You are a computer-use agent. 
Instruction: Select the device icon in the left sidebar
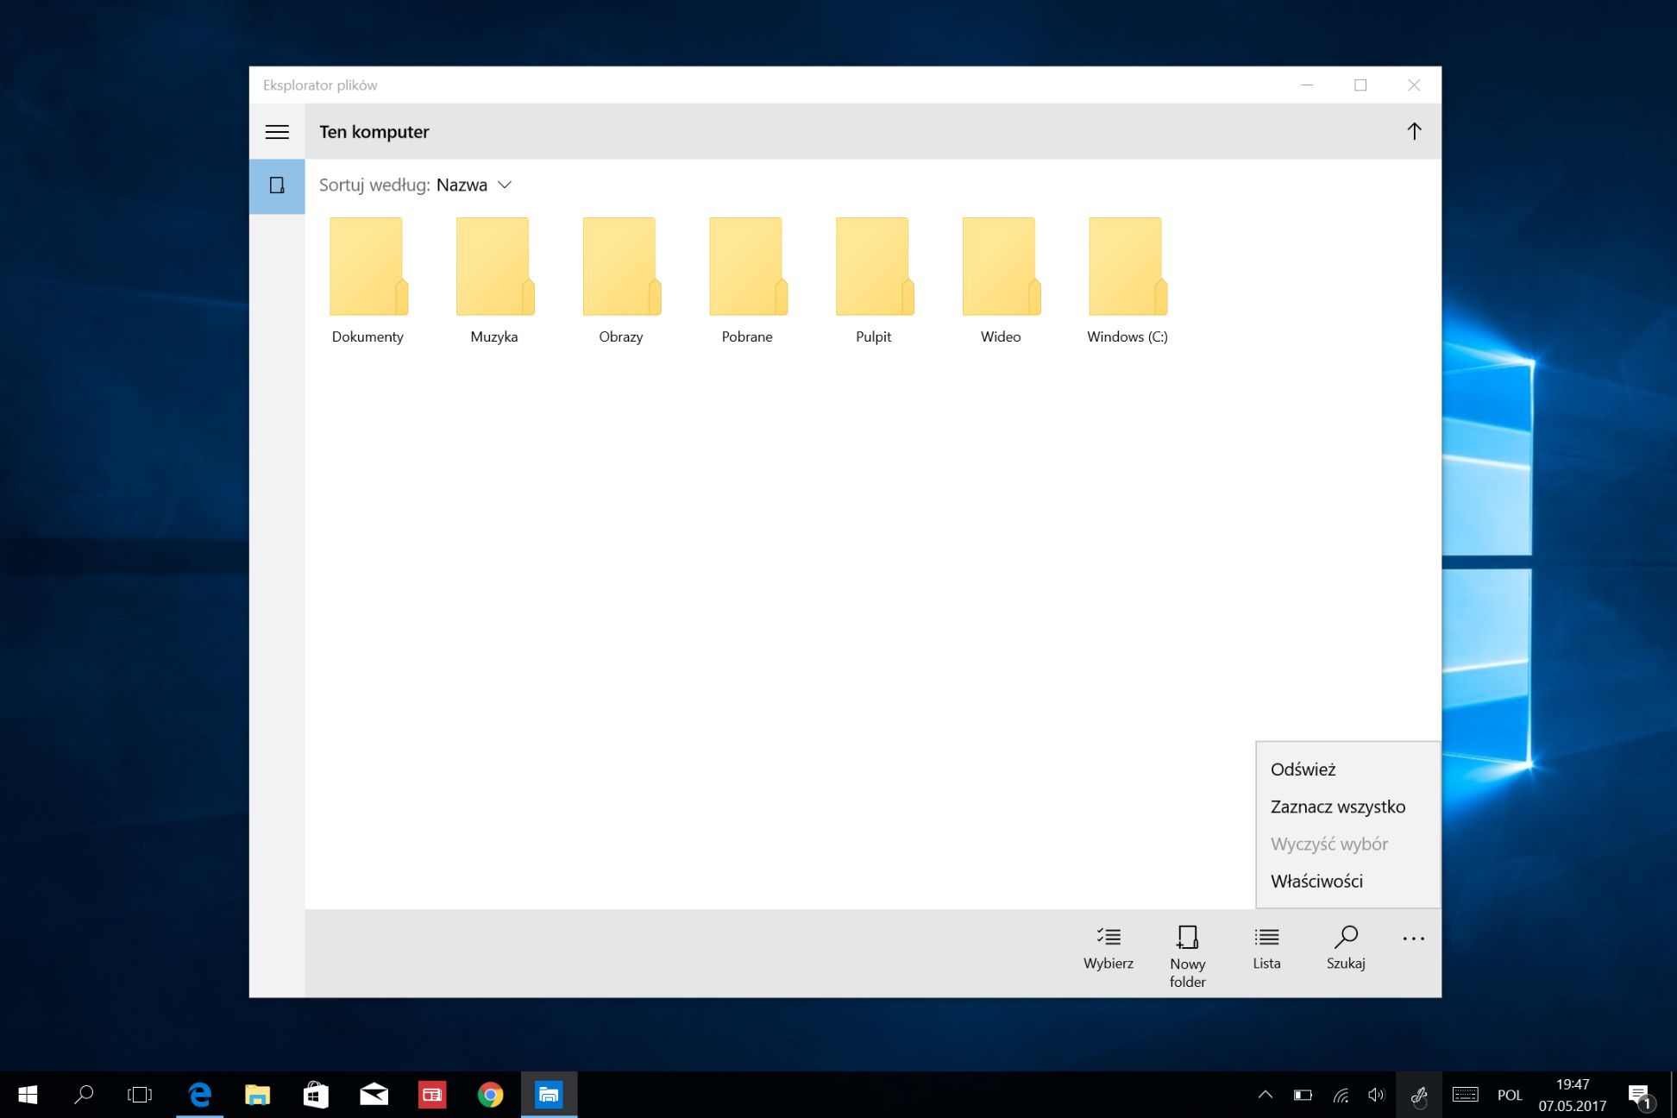point(277,185)
